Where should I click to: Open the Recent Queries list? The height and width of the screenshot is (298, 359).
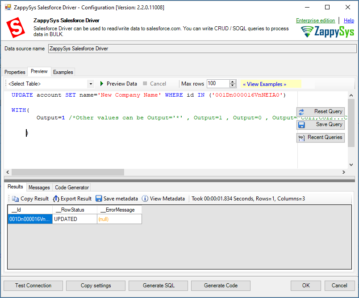(x=321, y=138)
